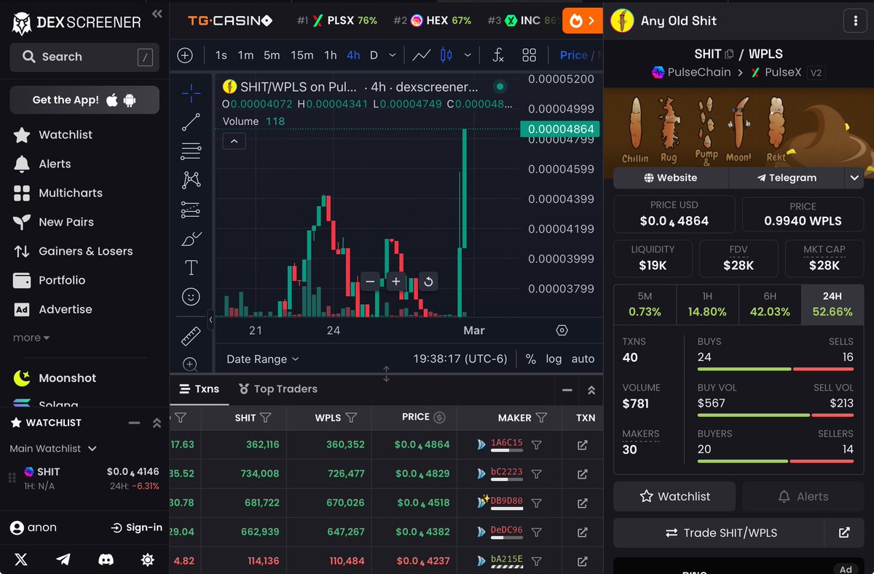Zoom in the chart with plus button
The height and width of the screenshot is (574, 874).
pos(395,282)
